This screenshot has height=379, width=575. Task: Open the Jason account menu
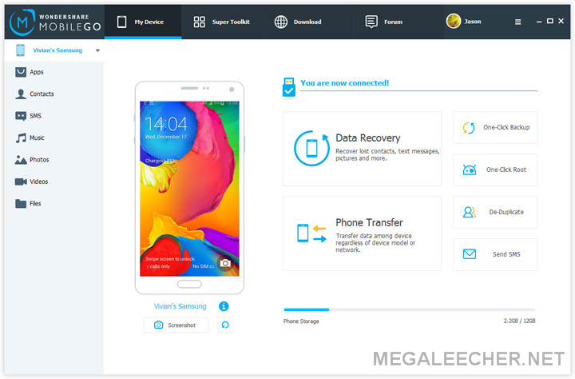(x=464, y=22)
